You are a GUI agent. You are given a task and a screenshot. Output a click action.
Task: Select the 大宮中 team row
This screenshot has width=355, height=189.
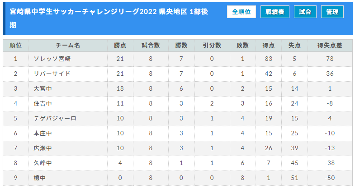pyautogui.click(x=177, y=88)
